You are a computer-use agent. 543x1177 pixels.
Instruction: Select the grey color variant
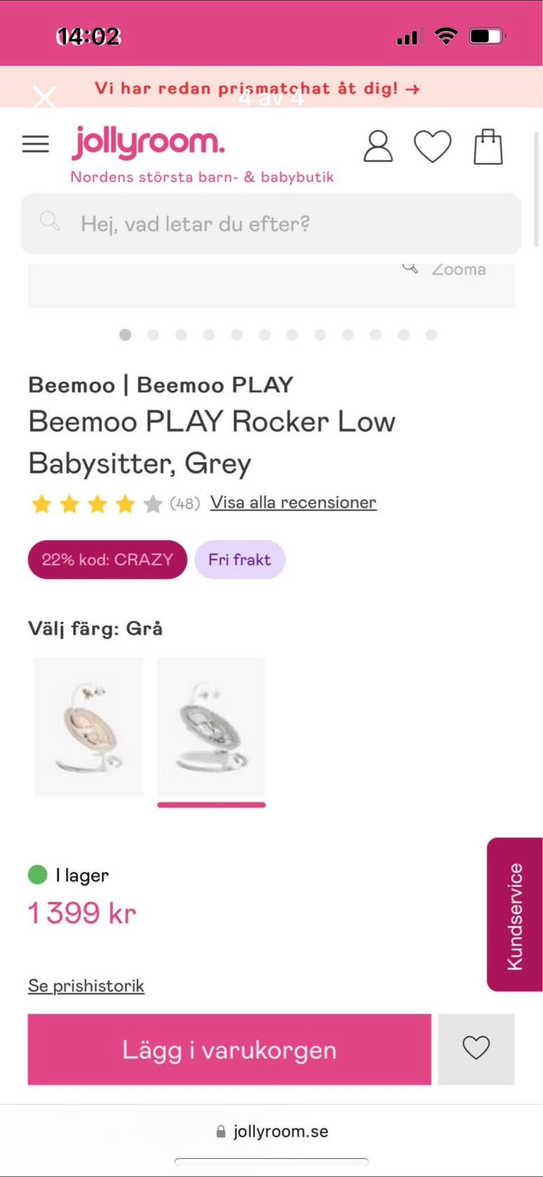211,727
